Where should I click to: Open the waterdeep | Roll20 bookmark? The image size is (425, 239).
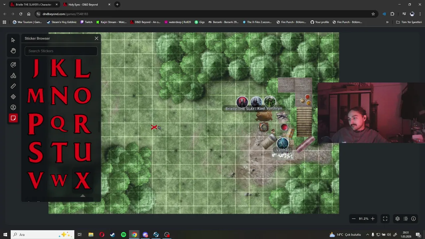pos(178,22)
